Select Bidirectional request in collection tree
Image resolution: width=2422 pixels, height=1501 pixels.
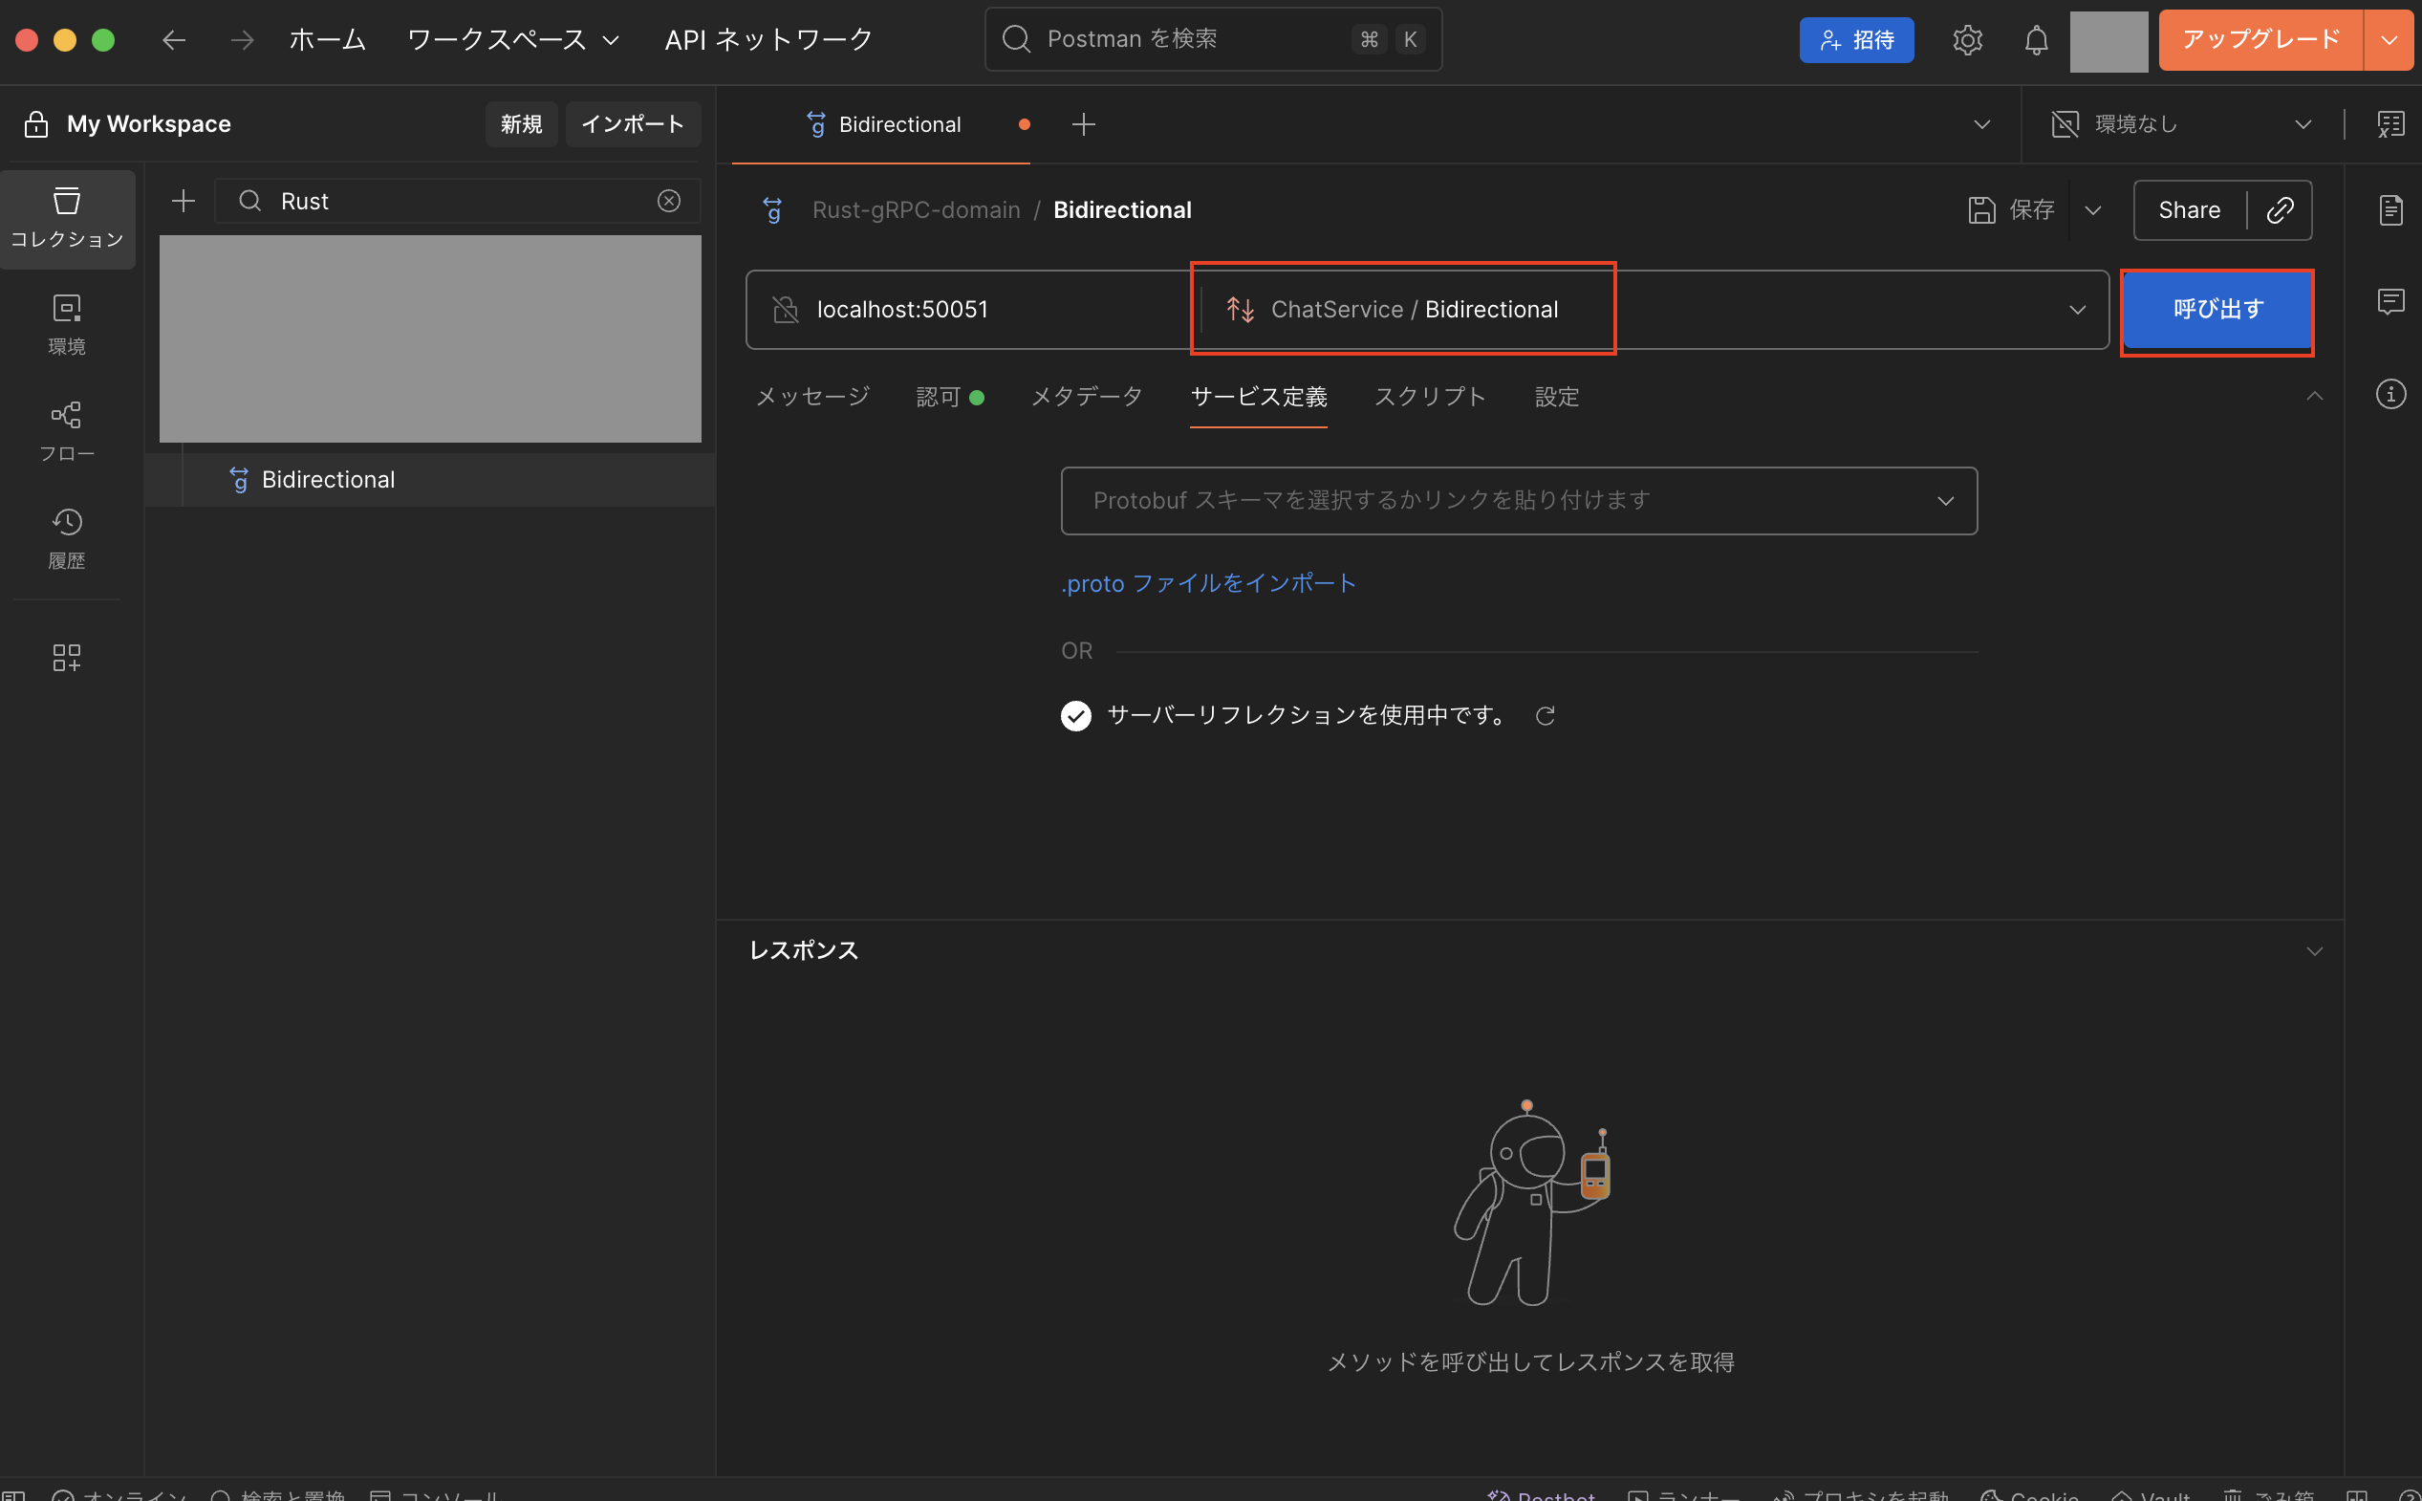click(429, 481)
